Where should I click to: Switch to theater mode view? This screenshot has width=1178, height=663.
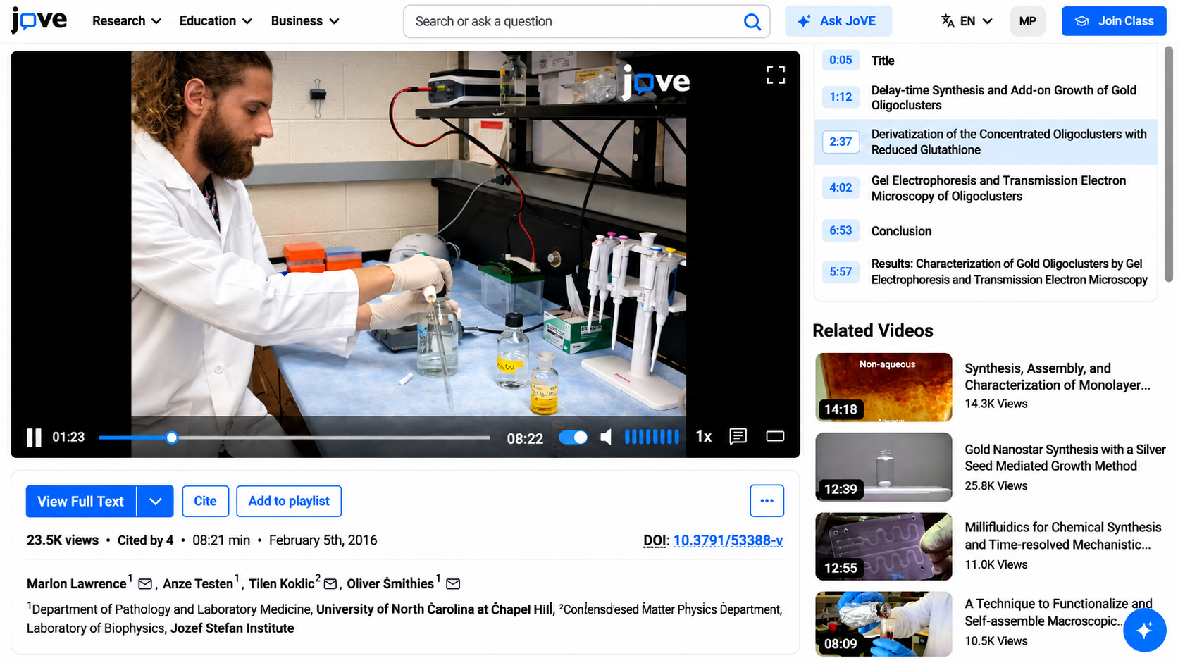pos(775,437)
